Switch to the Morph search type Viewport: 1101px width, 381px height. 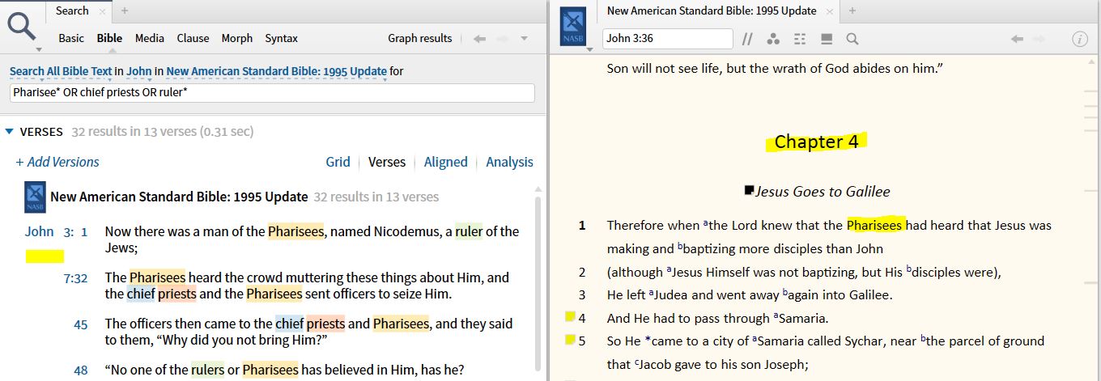pyautogui.click(x=236, y=38)
